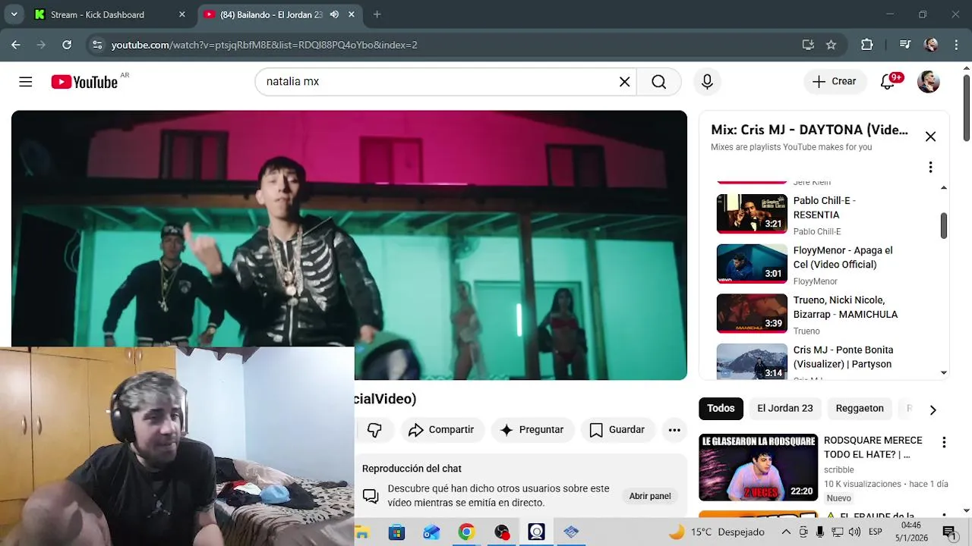Open Outlook from the taskbar
Image resolution: width=972 pixels, height=546 pixels.
431,532
